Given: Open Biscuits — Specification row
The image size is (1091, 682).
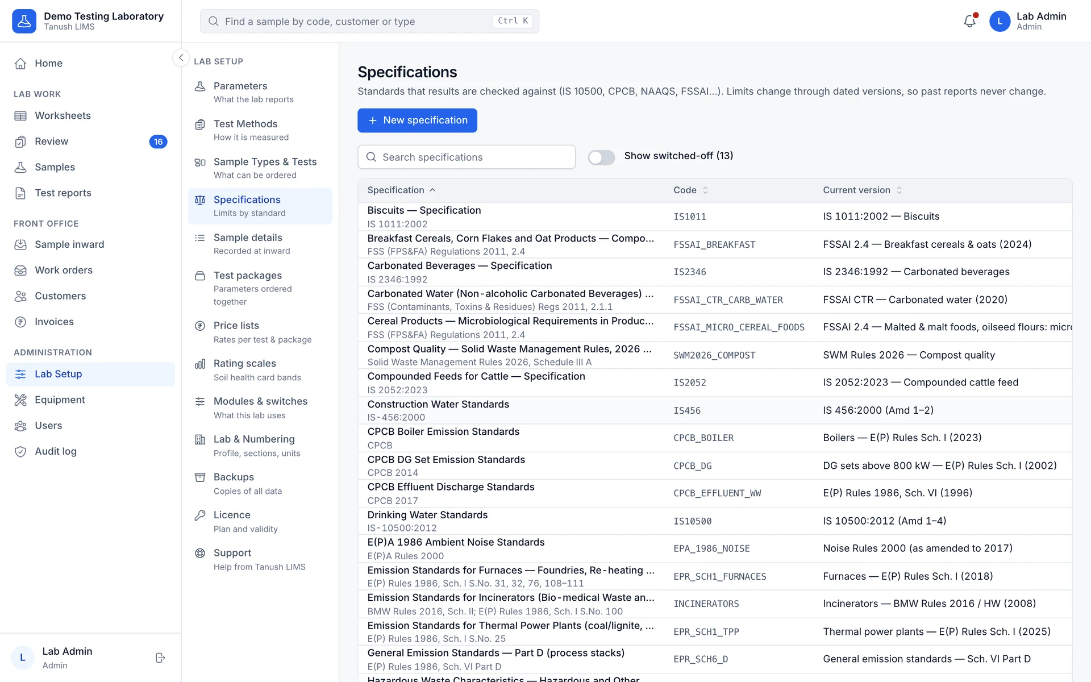Looking at the screenshot, I should 715,217.
